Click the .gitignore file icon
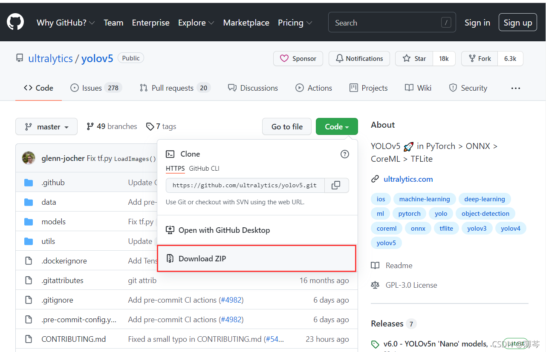The image size is (546, 352). 29,300
